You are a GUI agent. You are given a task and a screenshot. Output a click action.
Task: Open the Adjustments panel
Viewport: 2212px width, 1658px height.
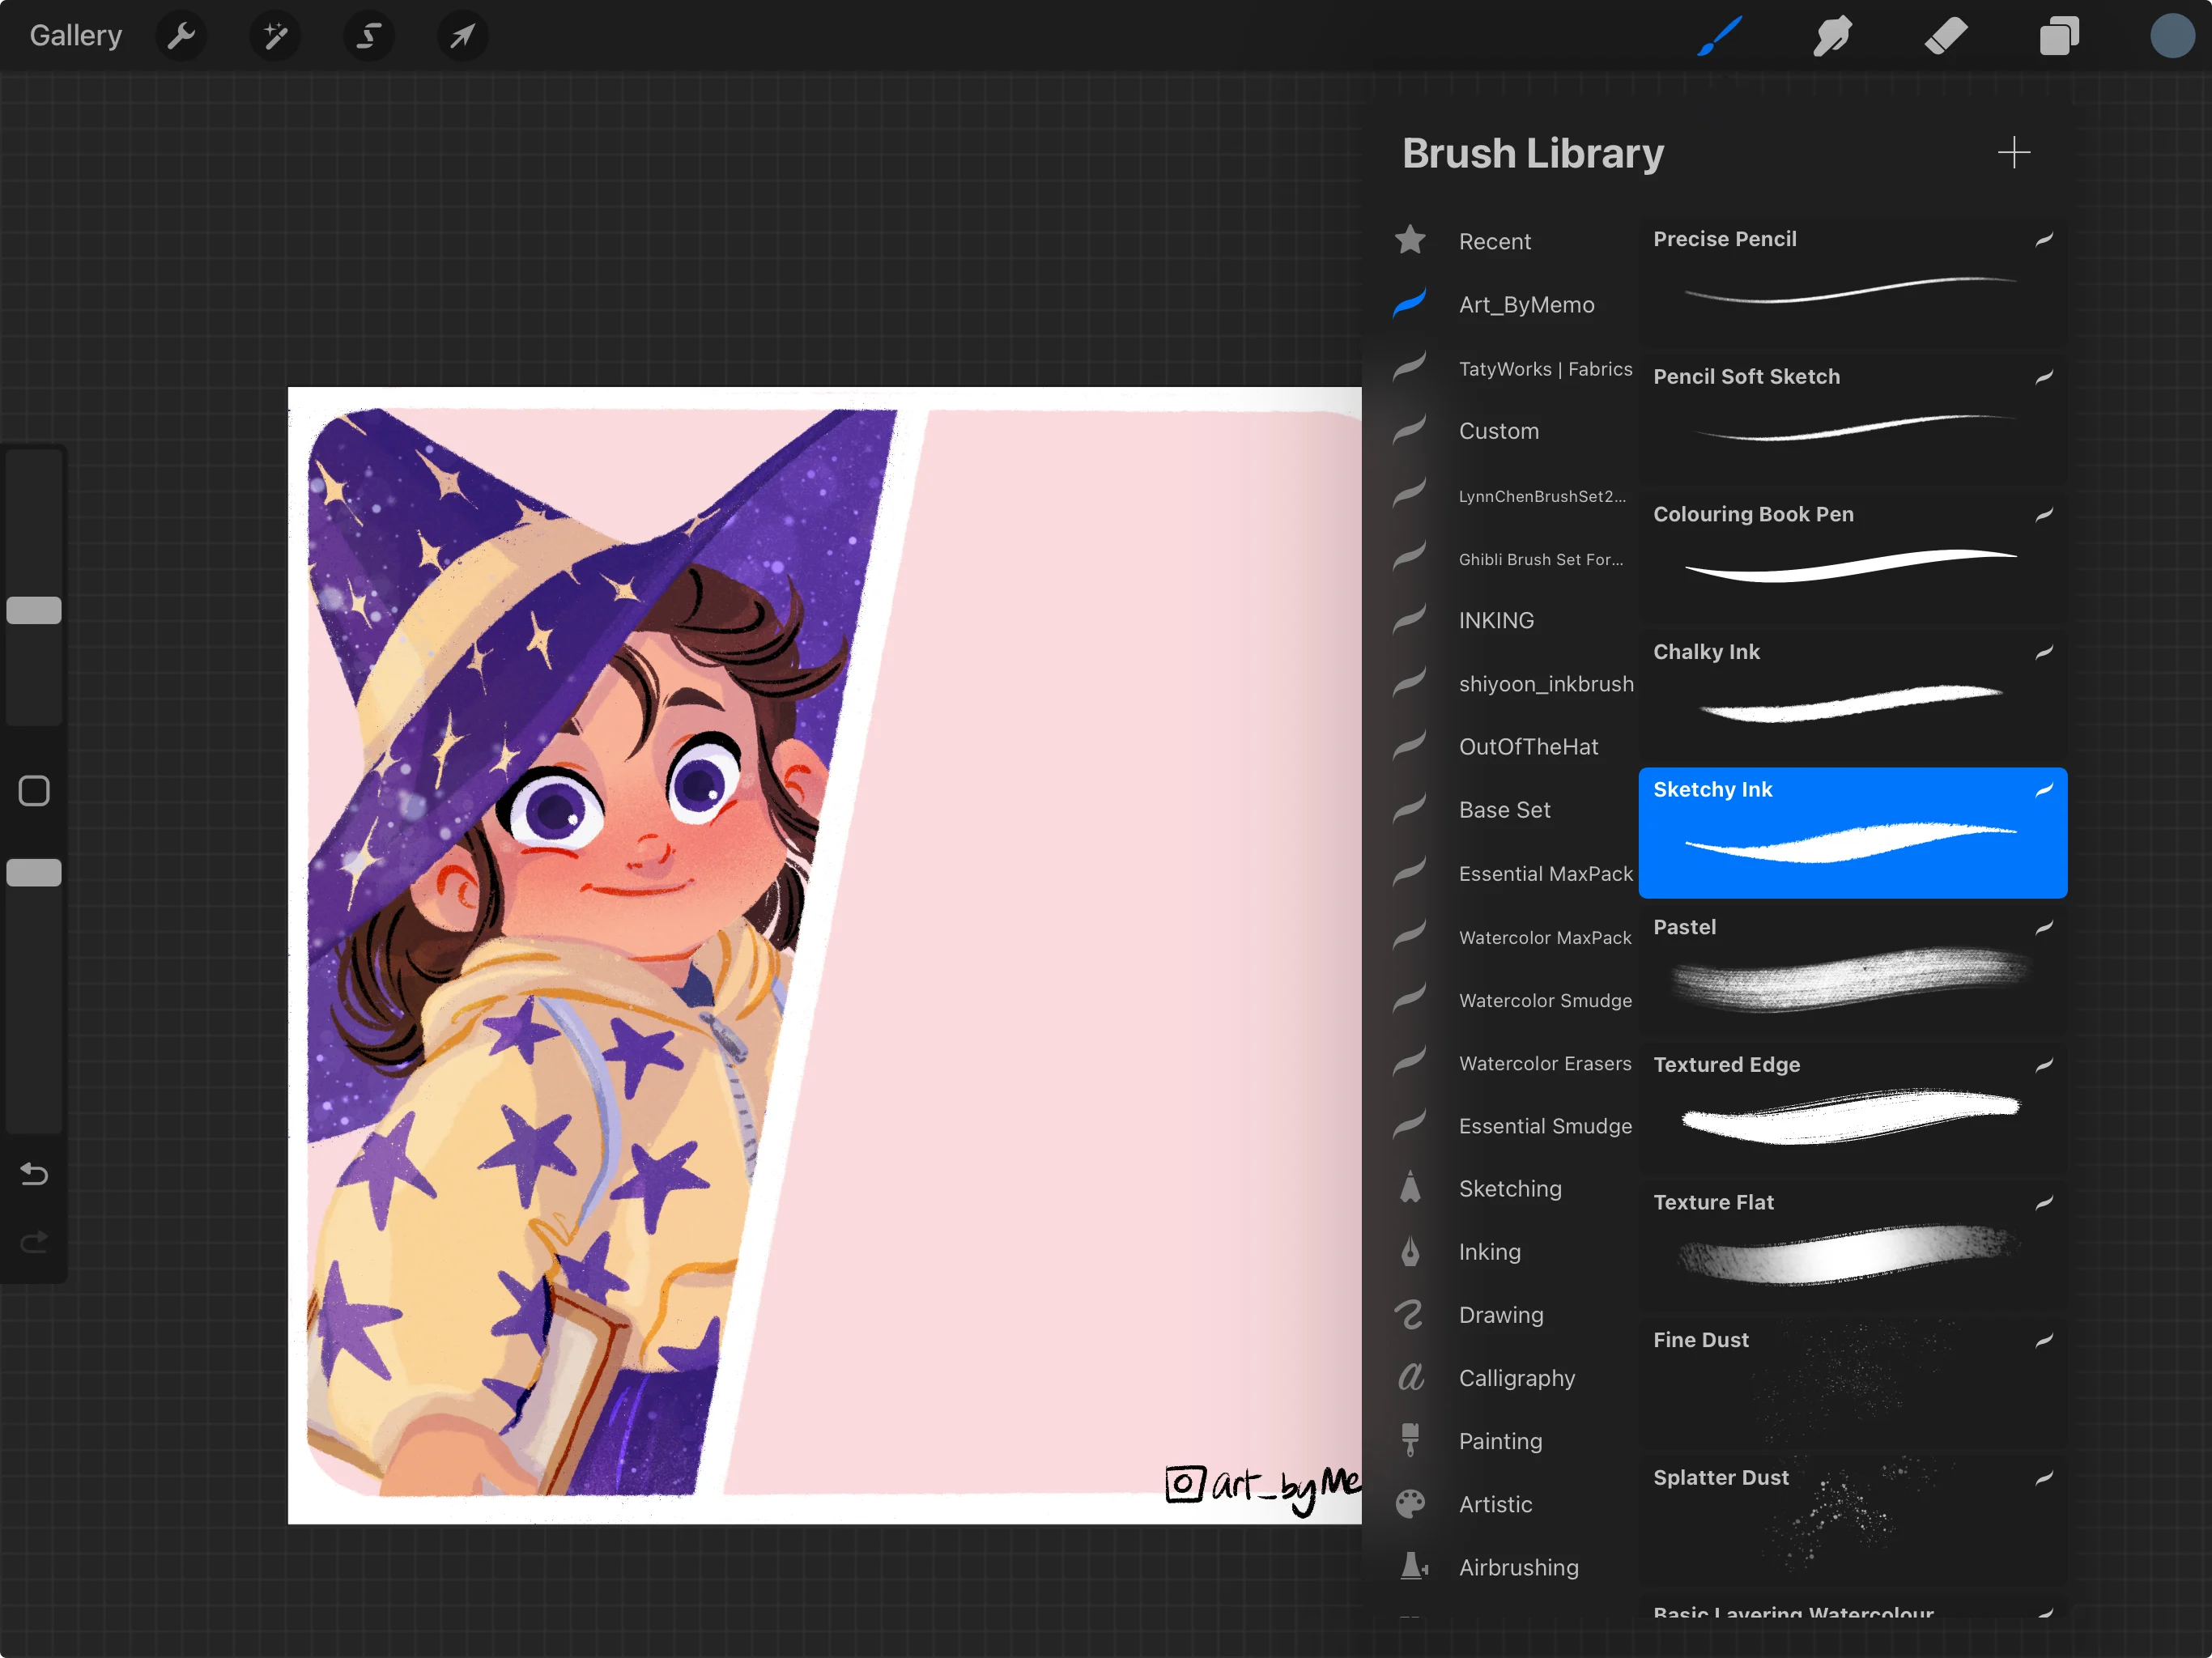pos(275,36)
